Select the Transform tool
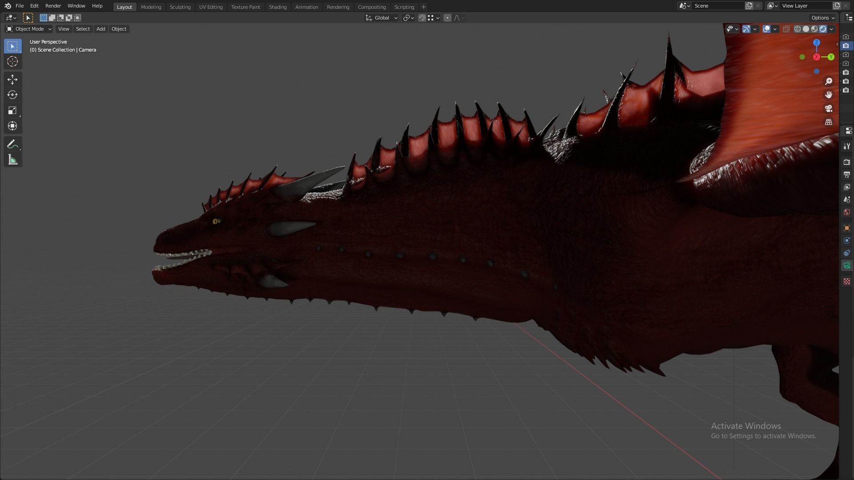The image size is (854, 480). (x=12, y=126)
